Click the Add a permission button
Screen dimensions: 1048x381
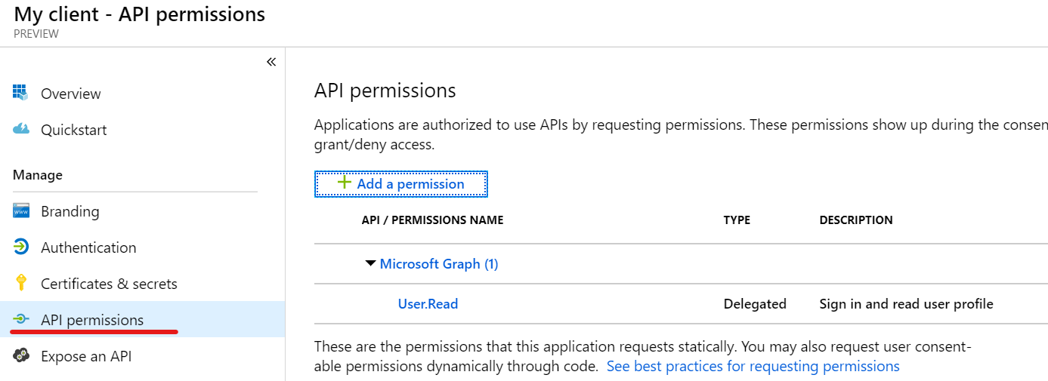click(x=401, y=183)
